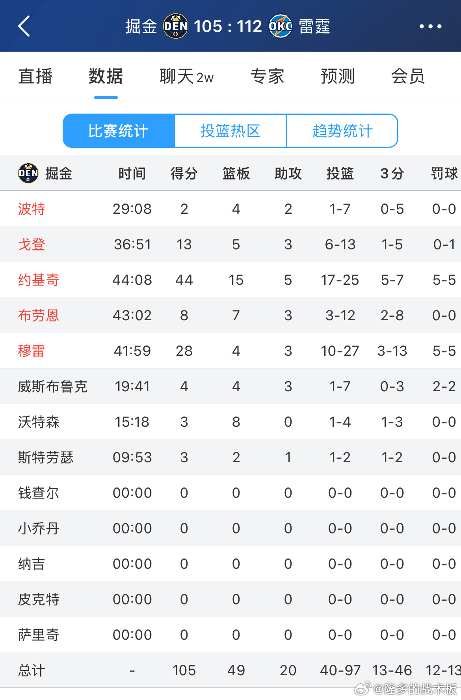461x700 pixels.
Task: Tap the 总计 totals row
Action: 230,670
